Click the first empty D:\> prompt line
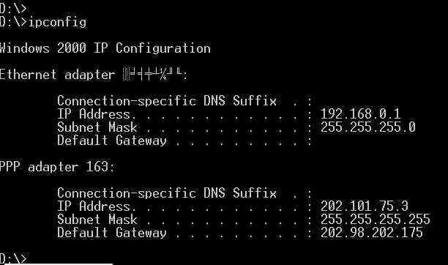448x265 pixels. point(13,7)
